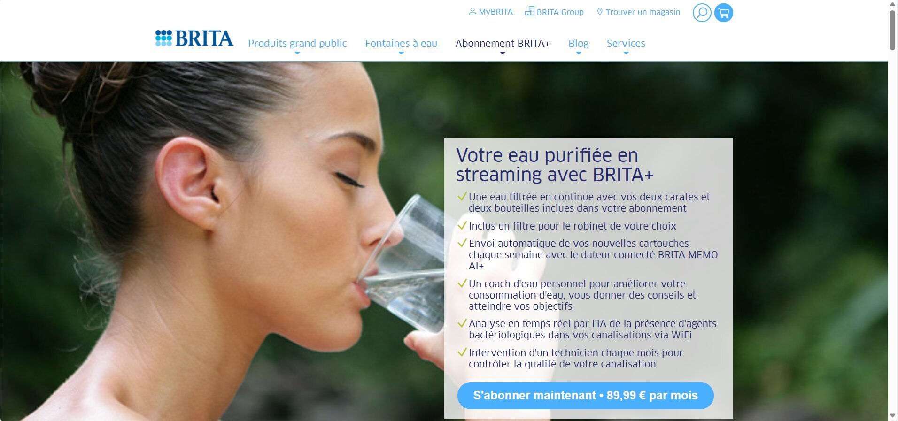The height and width of the screenshot is (421, 898).
Task: Go to the BRITA logo homepage
Action: click(x=194, y=38)
